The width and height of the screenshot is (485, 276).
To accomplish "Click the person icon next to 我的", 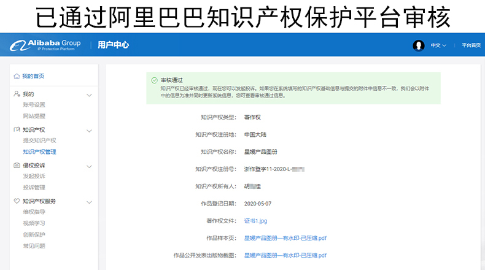I will pyautogui.click(x=17, y=94).
